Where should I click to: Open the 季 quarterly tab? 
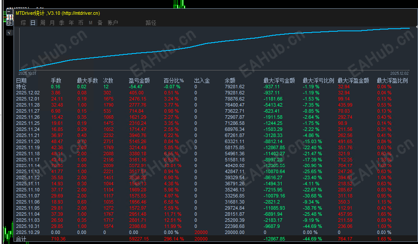[x=61, y=23]
